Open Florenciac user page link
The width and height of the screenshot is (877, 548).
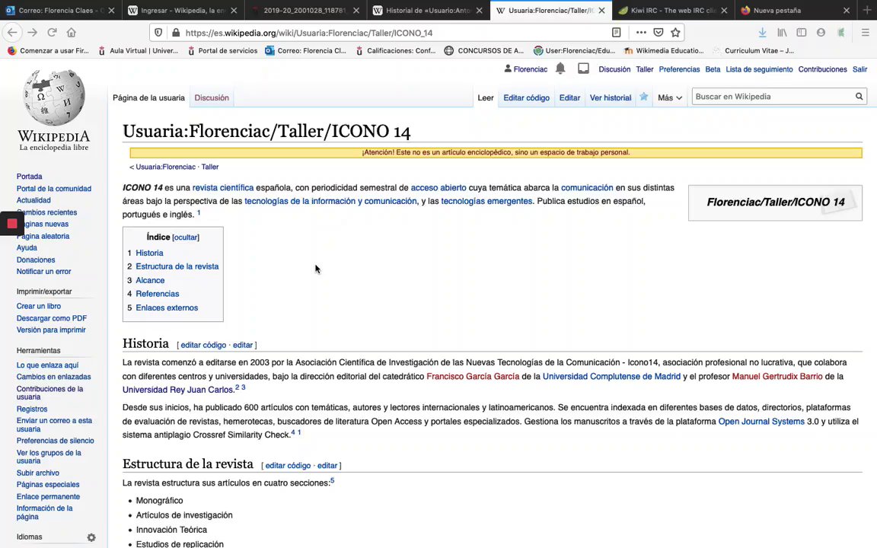pyautogui.click(x=530, y=69)
